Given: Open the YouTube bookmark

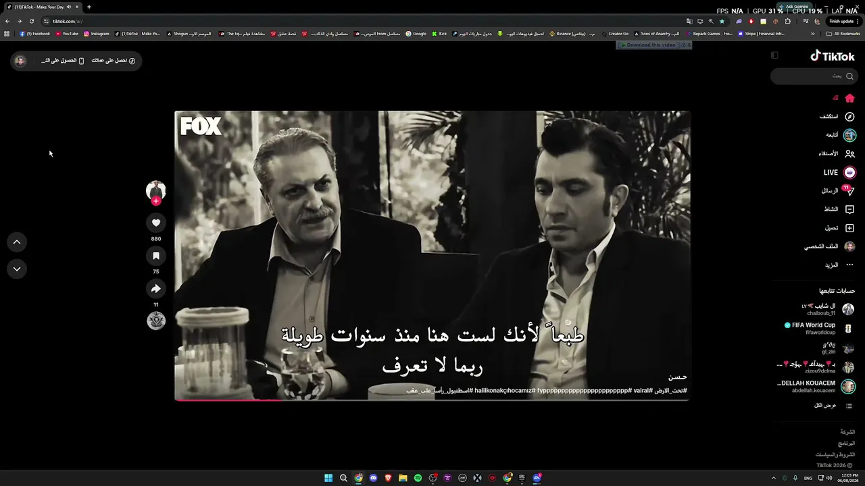Looking at the screenshot, I should click(x=67, y=34).
